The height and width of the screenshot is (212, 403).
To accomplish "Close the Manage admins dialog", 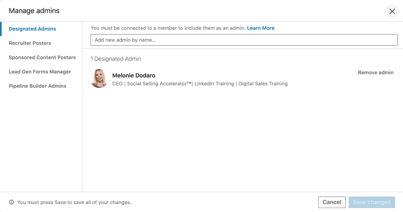I will [x=392, y=11].
